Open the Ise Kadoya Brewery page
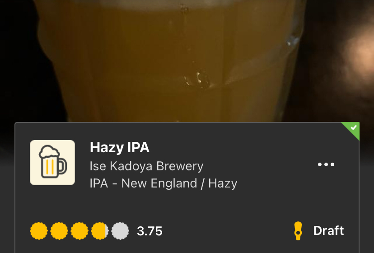 [146, 166]
